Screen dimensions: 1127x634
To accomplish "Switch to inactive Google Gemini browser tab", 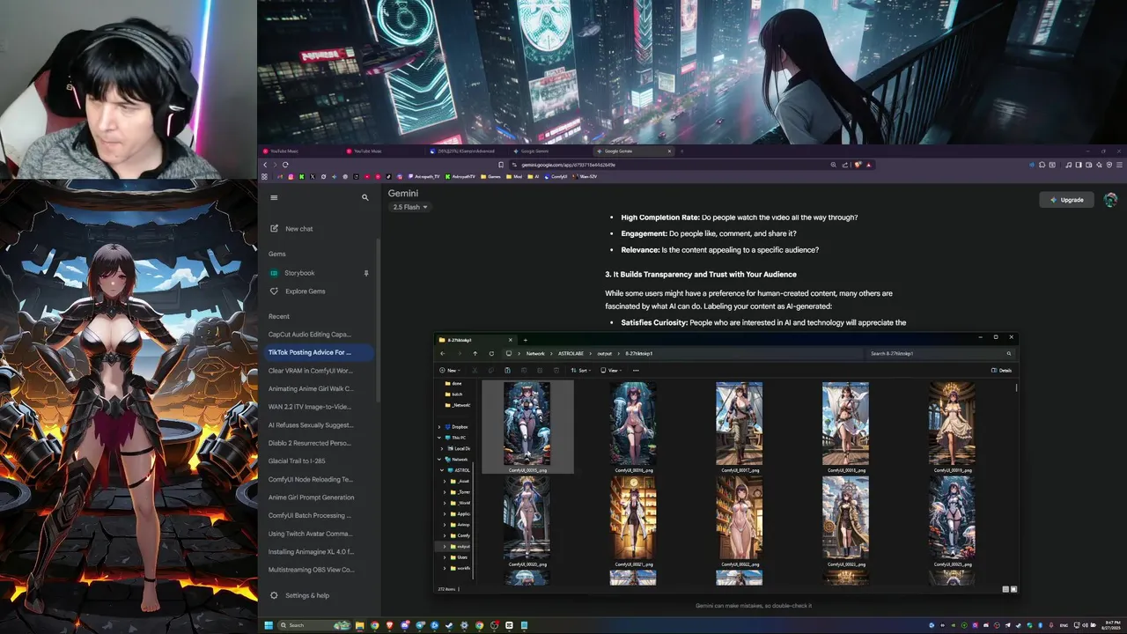I will (549, 151).
